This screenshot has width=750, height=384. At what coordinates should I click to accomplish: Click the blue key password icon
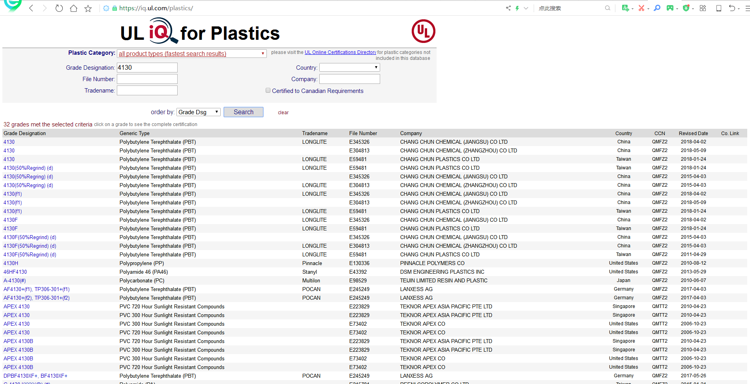pos(657,8)
